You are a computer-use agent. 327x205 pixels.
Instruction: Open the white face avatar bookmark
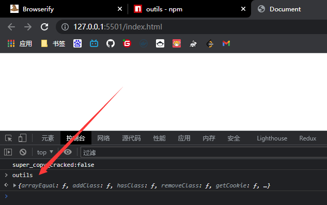[x=160, y=43]
